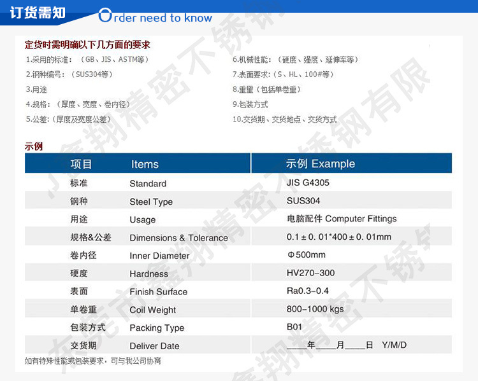Click the '订货需知' header title
478x381 pixels.
point(38,13)
